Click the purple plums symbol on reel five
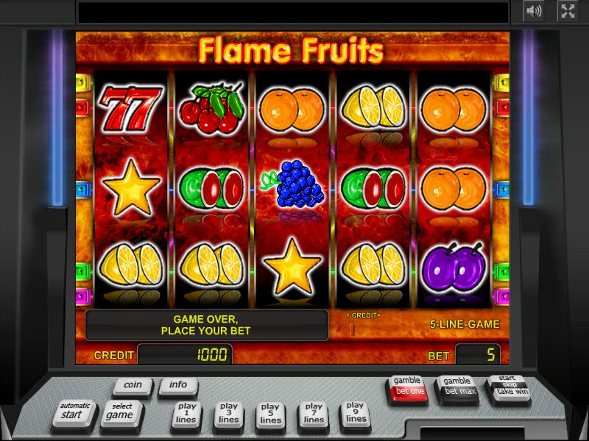The height and width of the screenshot is (441, 589). point(454,268)
